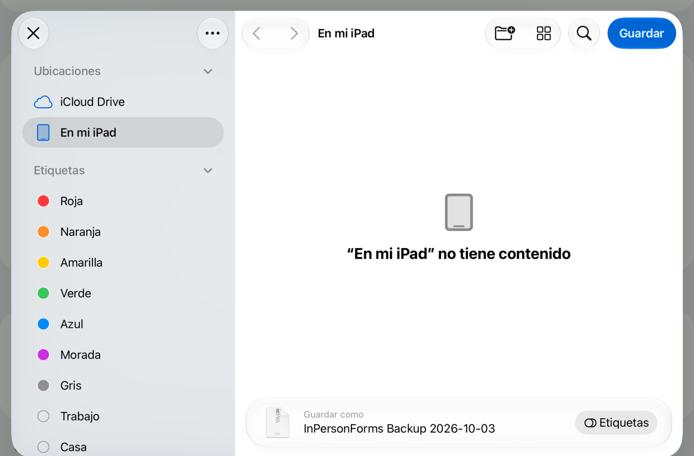
Task: Switch view using the grid icon
Action: click(x=544, y=33)
